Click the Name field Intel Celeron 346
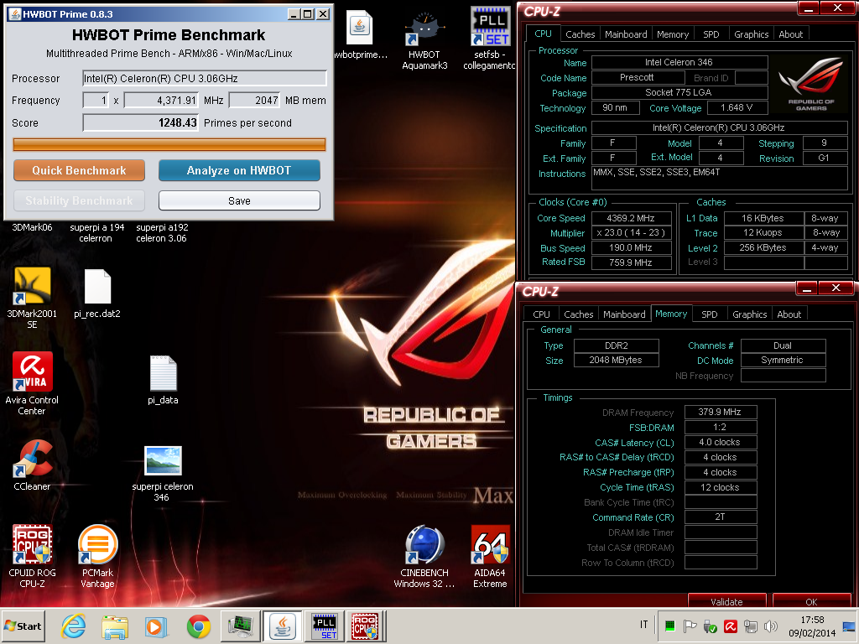 pyautogui.click(x=679, y=62)
